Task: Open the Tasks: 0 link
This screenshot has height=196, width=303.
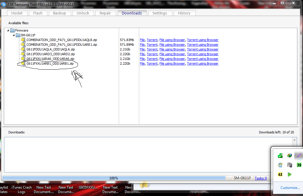Action: 261,178
